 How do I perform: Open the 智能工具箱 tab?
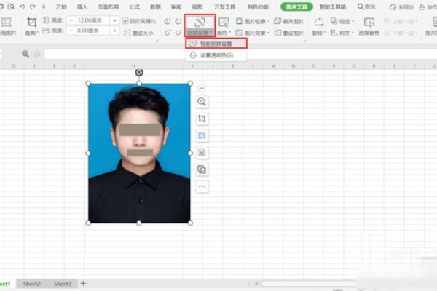(333, 7)
